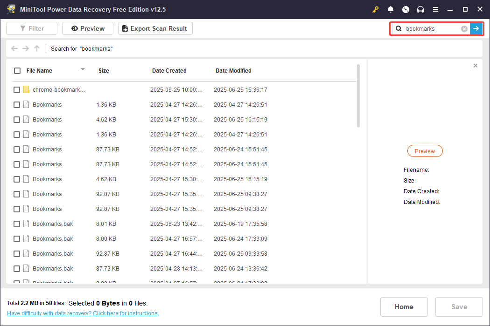
Task: Tick the 8.01 KB Bookmarks.bak checkbox
Action: [x=17, y=224]
